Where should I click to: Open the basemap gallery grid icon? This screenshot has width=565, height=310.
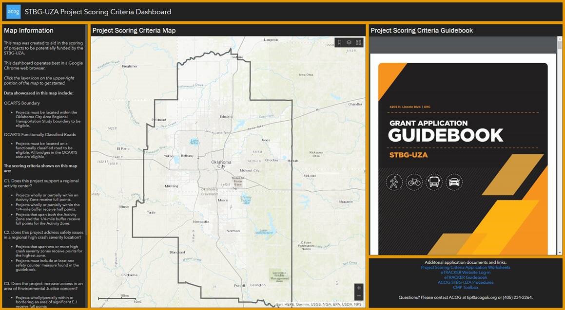(x=358, y=42)
